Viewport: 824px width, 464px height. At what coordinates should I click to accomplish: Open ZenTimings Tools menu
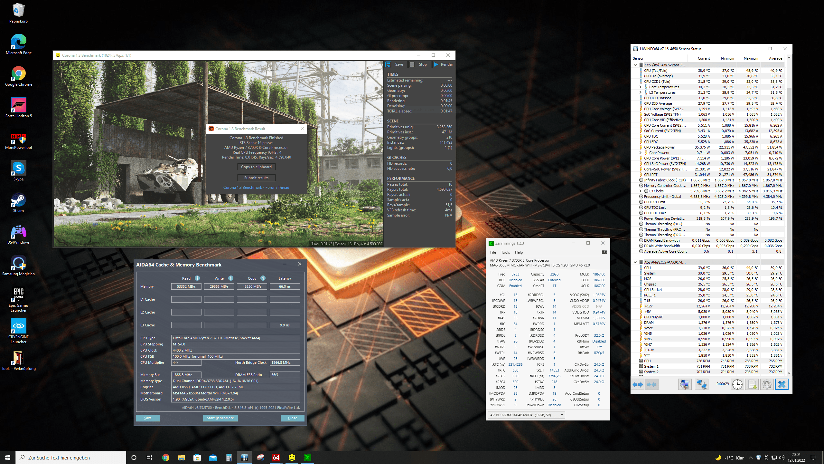click(505, 252)
